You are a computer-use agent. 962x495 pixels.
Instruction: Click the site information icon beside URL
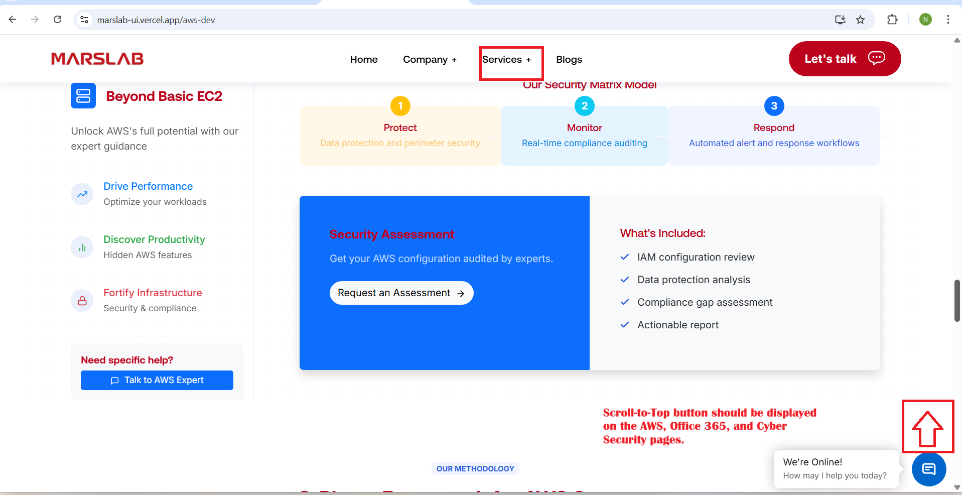(x=84, y=20)
